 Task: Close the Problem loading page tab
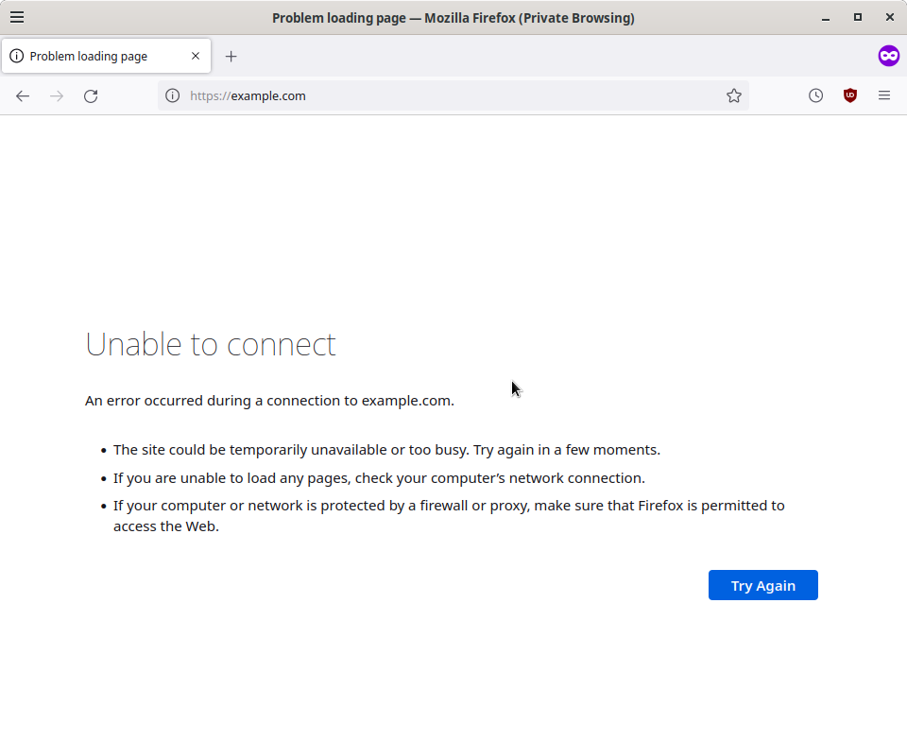196,56
